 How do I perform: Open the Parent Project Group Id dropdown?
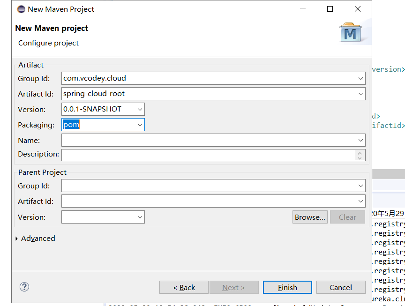coord(361,186)
